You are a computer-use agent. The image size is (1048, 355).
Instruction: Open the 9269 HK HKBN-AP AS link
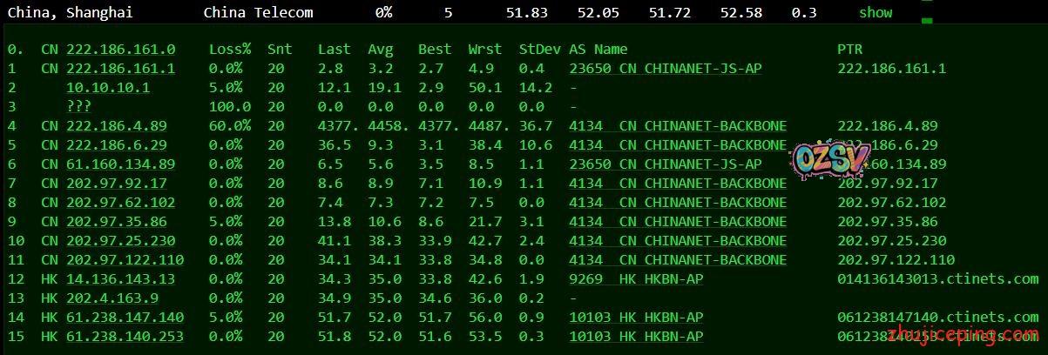[635, 279]
